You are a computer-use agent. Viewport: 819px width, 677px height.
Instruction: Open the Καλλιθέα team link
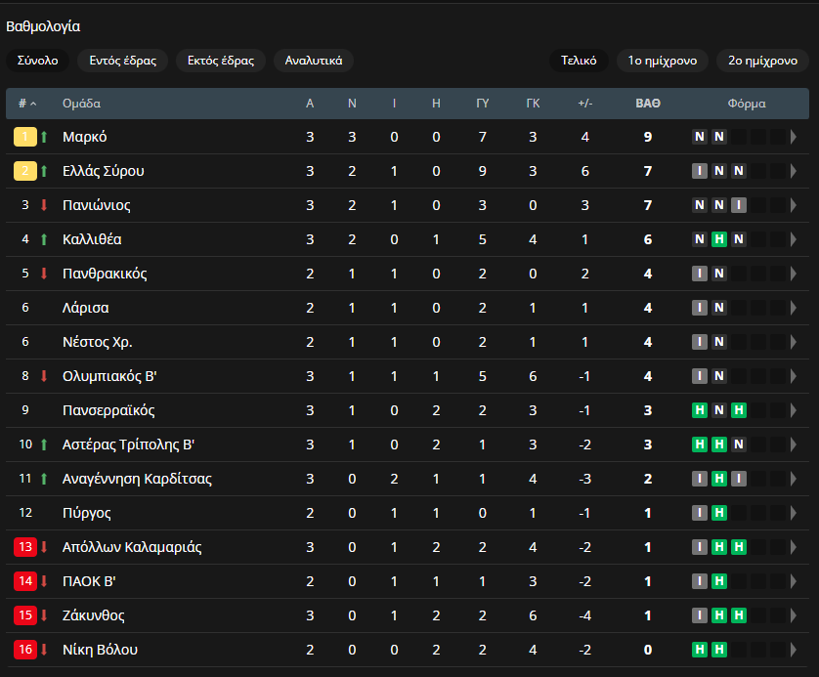click(92, 239)
